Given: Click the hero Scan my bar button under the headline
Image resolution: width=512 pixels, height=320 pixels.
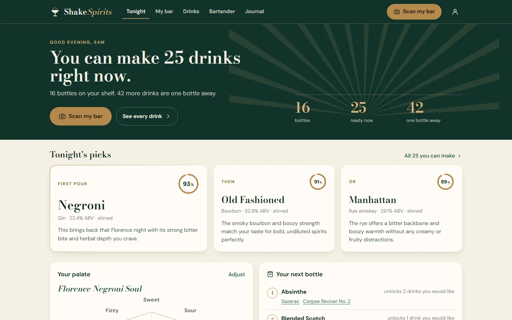Looking at the screenshot, I should point(81,116).
